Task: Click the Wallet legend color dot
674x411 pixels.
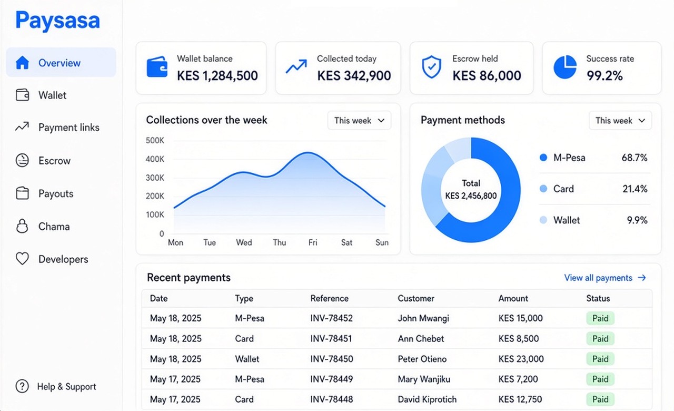Action: [543, 220]
